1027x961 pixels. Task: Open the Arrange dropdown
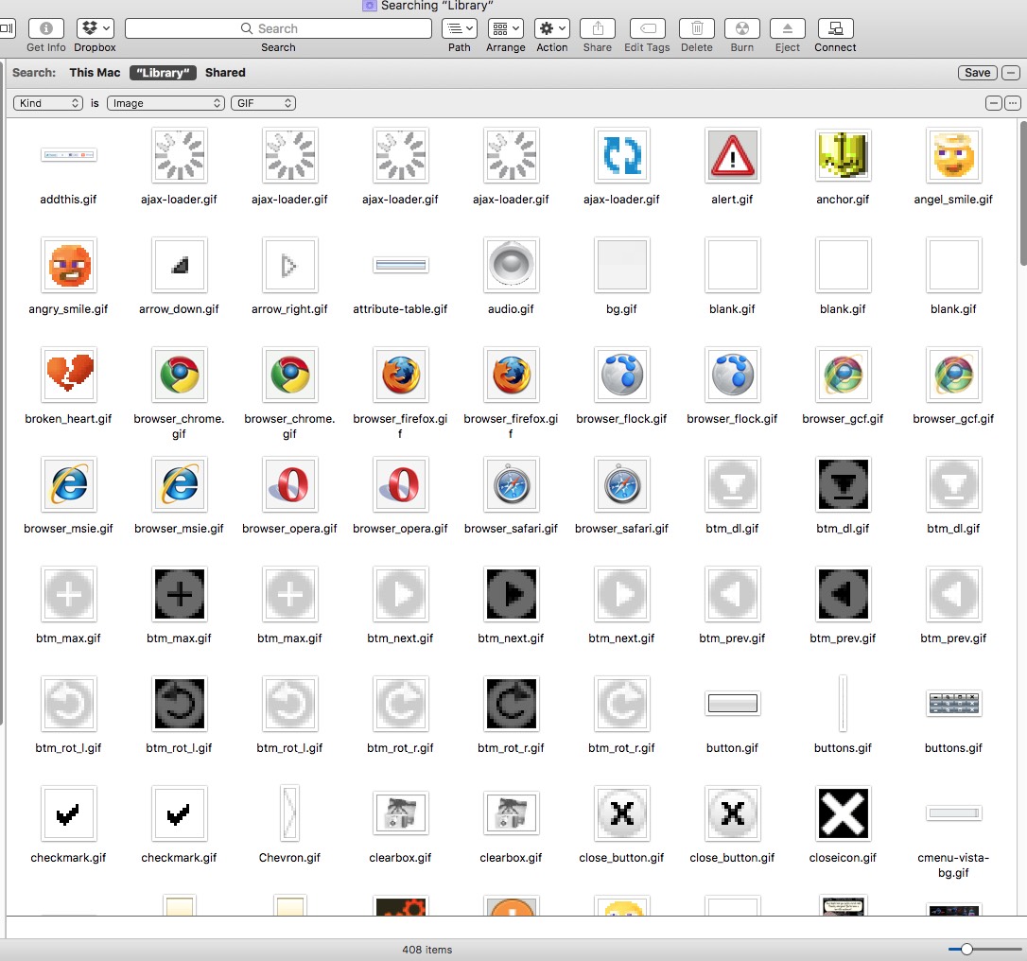tap(506, 28)
